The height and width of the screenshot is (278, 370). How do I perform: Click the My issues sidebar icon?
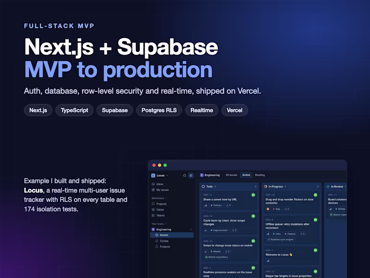[153, 190]
